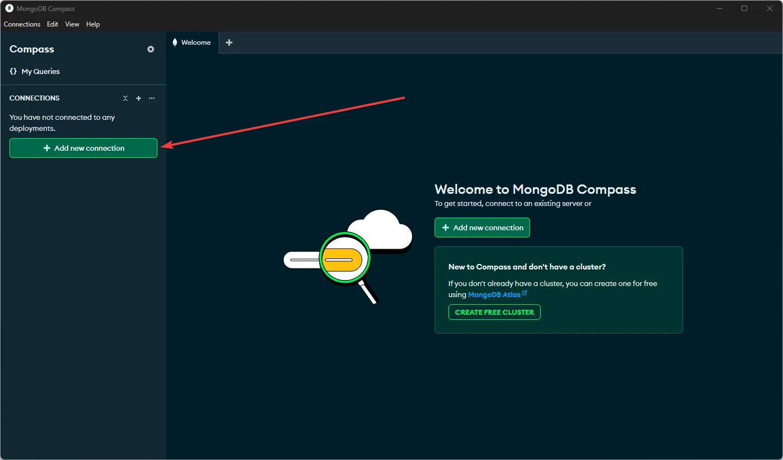Viewport: 783px width, 460px height.
Task: Click the MongoDB Compass icon in the title bar
Action: pos(8,8)
